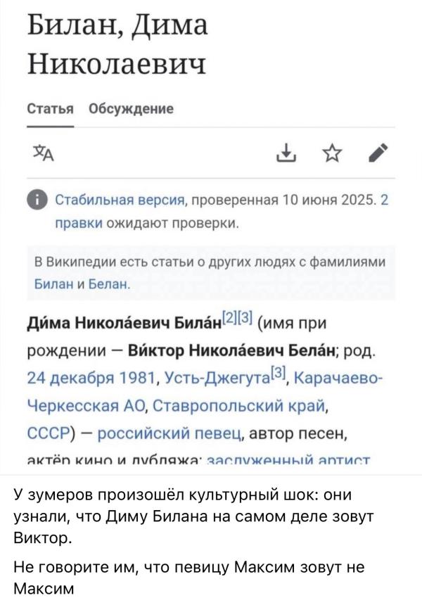Open the Обсуждение tab
The height and width of the screenshot is (598, 422).
click(x=132, y=109)
